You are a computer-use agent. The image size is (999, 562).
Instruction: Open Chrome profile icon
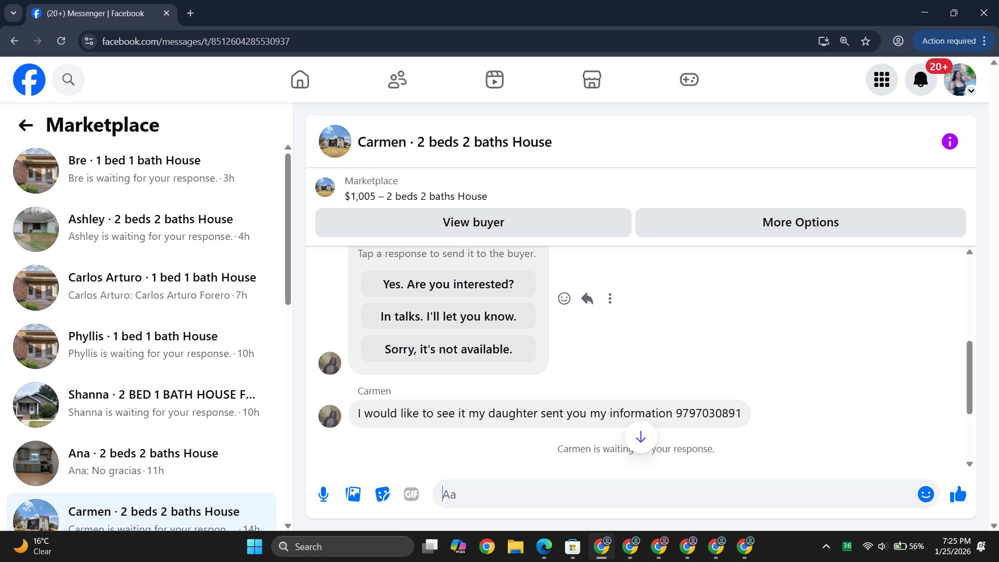899,41
